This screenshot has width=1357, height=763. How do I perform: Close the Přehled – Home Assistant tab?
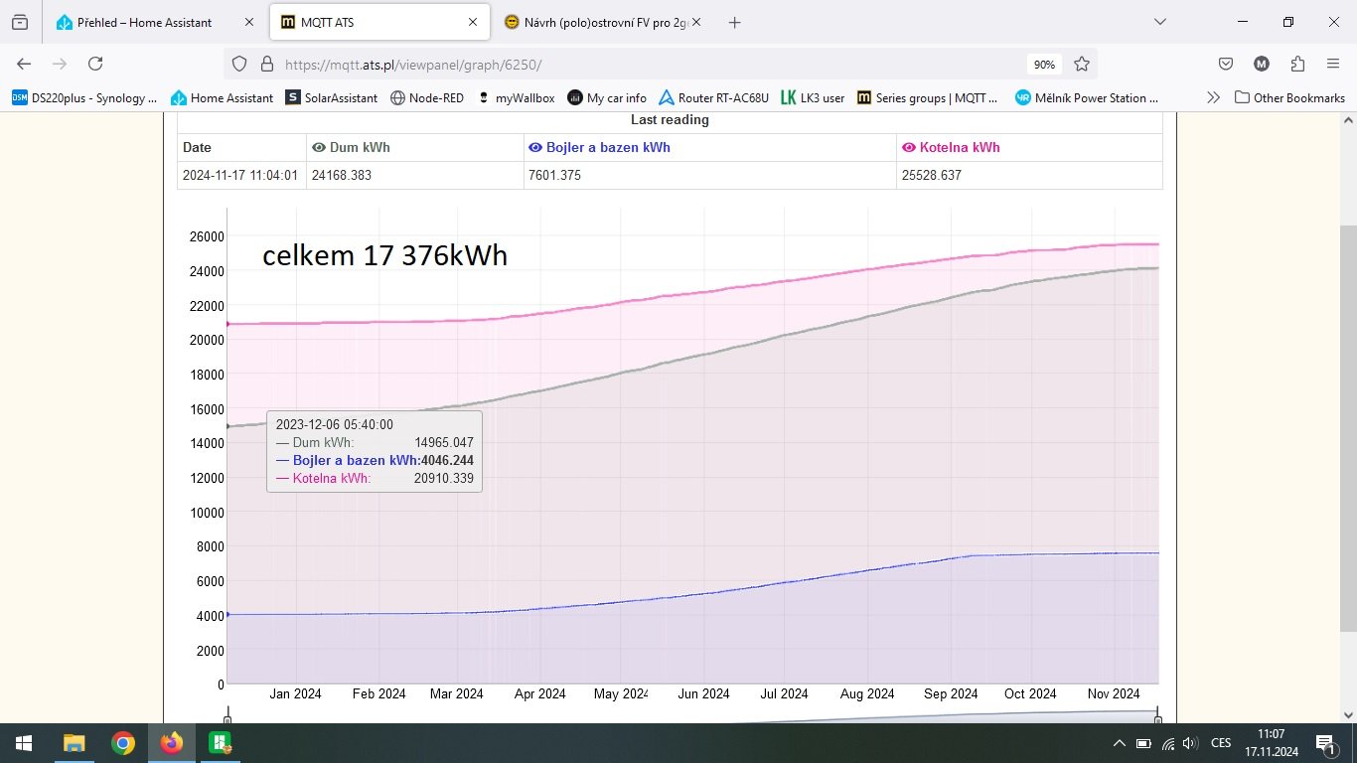(x=248, y=22)
